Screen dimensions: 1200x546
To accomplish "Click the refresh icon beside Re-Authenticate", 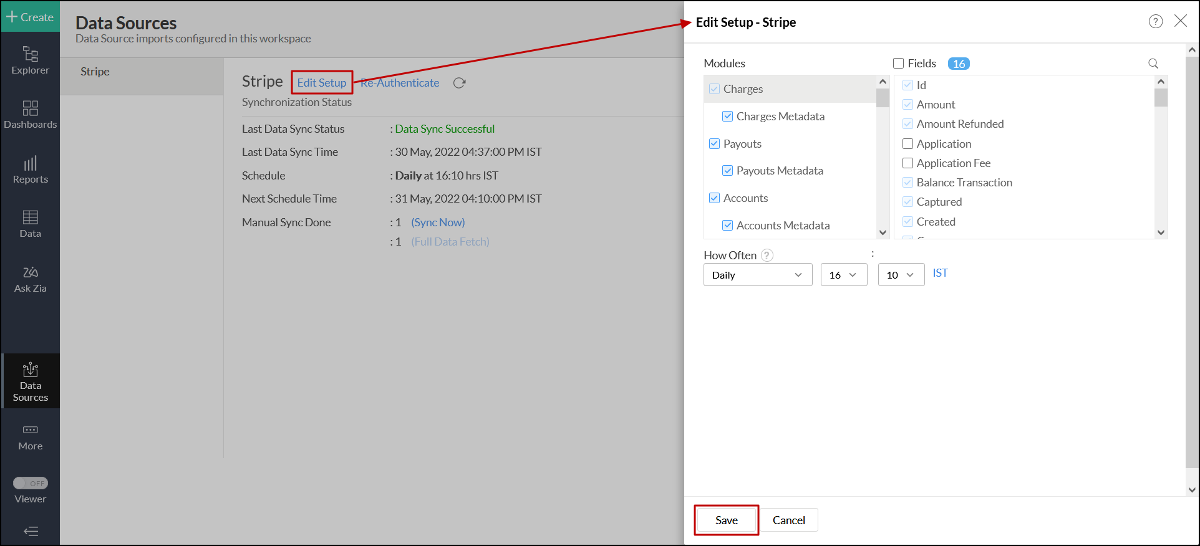I will point(460,83).
